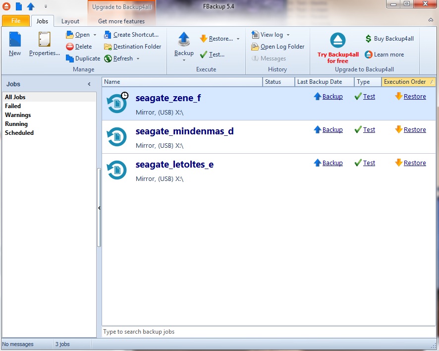Screen dimensions: 439x351
Task: Click the Open job button
Action: 78,35
